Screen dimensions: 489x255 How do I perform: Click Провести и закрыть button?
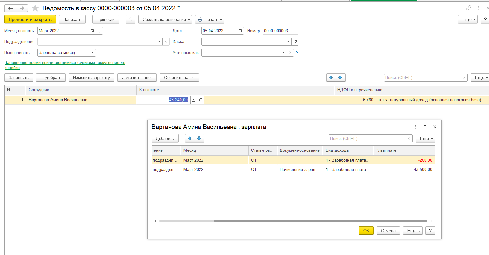coord(30,20)
